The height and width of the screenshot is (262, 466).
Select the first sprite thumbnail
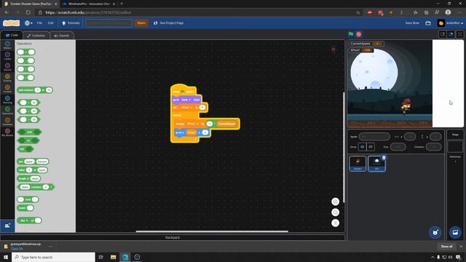pos(358,164)
